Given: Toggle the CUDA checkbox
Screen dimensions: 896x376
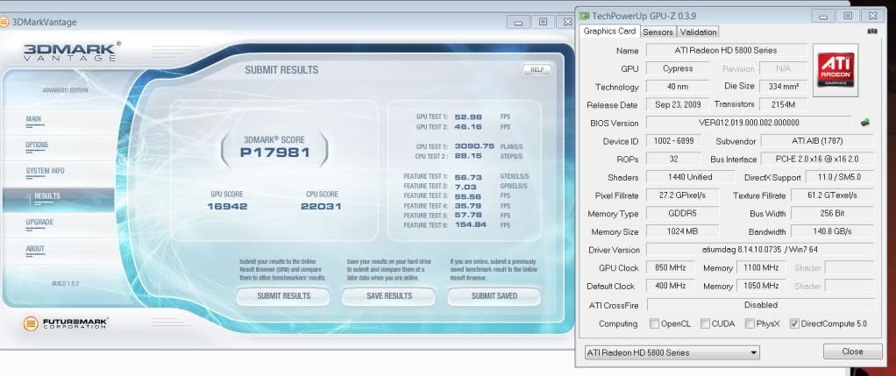Looking at the screenshot, I should [x=705, y=323].
